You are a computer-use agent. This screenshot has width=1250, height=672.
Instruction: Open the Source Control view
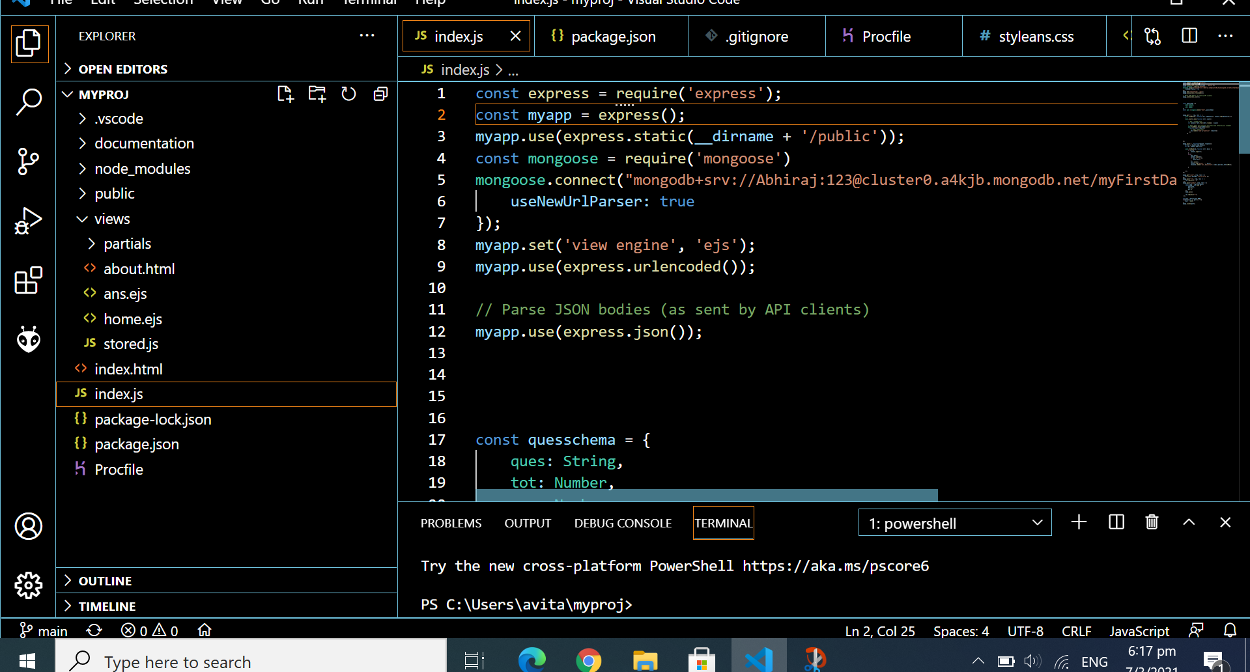pyautogui.click(x=29, y=161)
